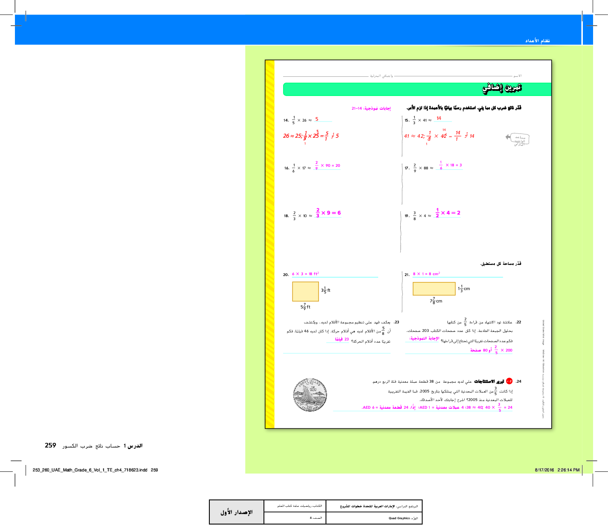This screenshot has height=529, width=608.
Task: Click the pink answer for problem 18
Action: pos(328,212)
